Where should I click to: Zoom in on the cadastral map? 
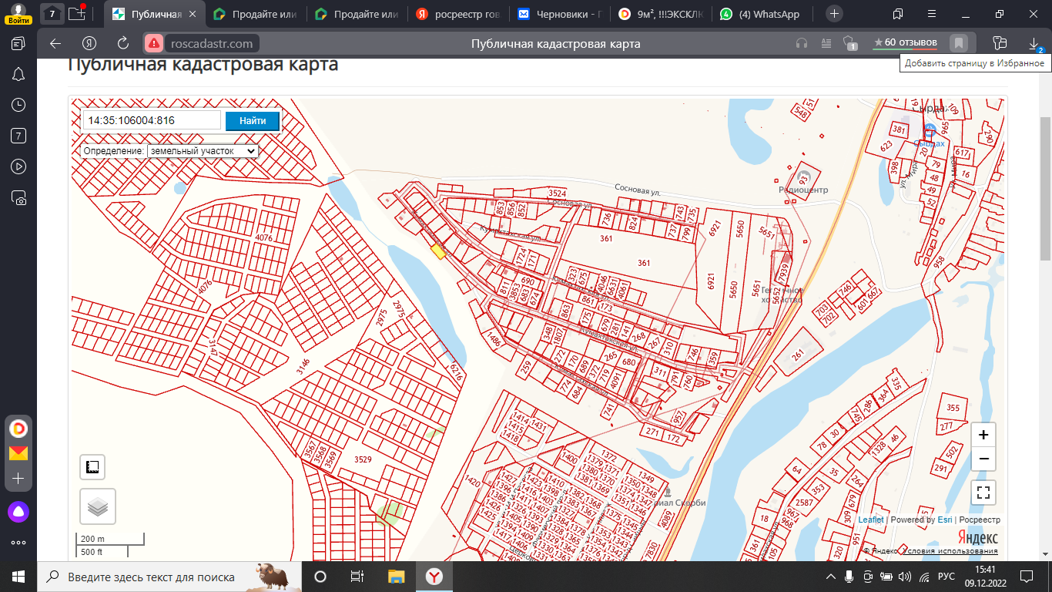(x=983, y=435)
